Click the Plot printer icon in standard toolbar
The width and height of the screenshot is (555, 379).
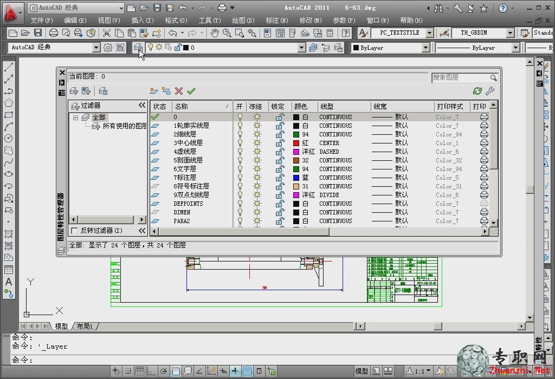click(54, 33)
